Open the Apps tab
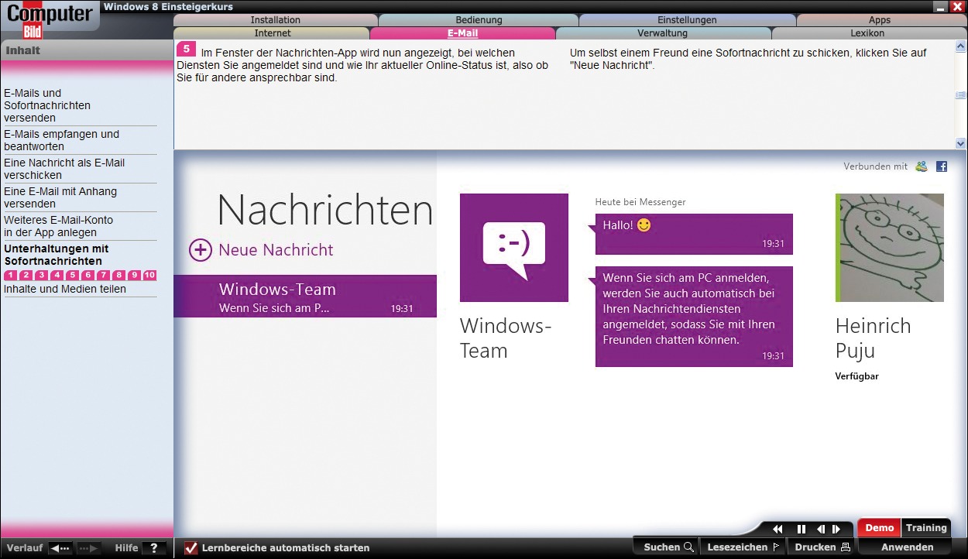968x559 pixels. click(880, 20)
